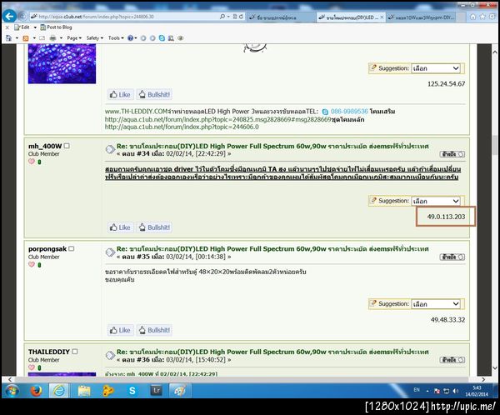Viewport: 500px width, 415px height.
Task: Open the www.TH-LEDDIY.COM signature link
Action: [x=136, y=112]
